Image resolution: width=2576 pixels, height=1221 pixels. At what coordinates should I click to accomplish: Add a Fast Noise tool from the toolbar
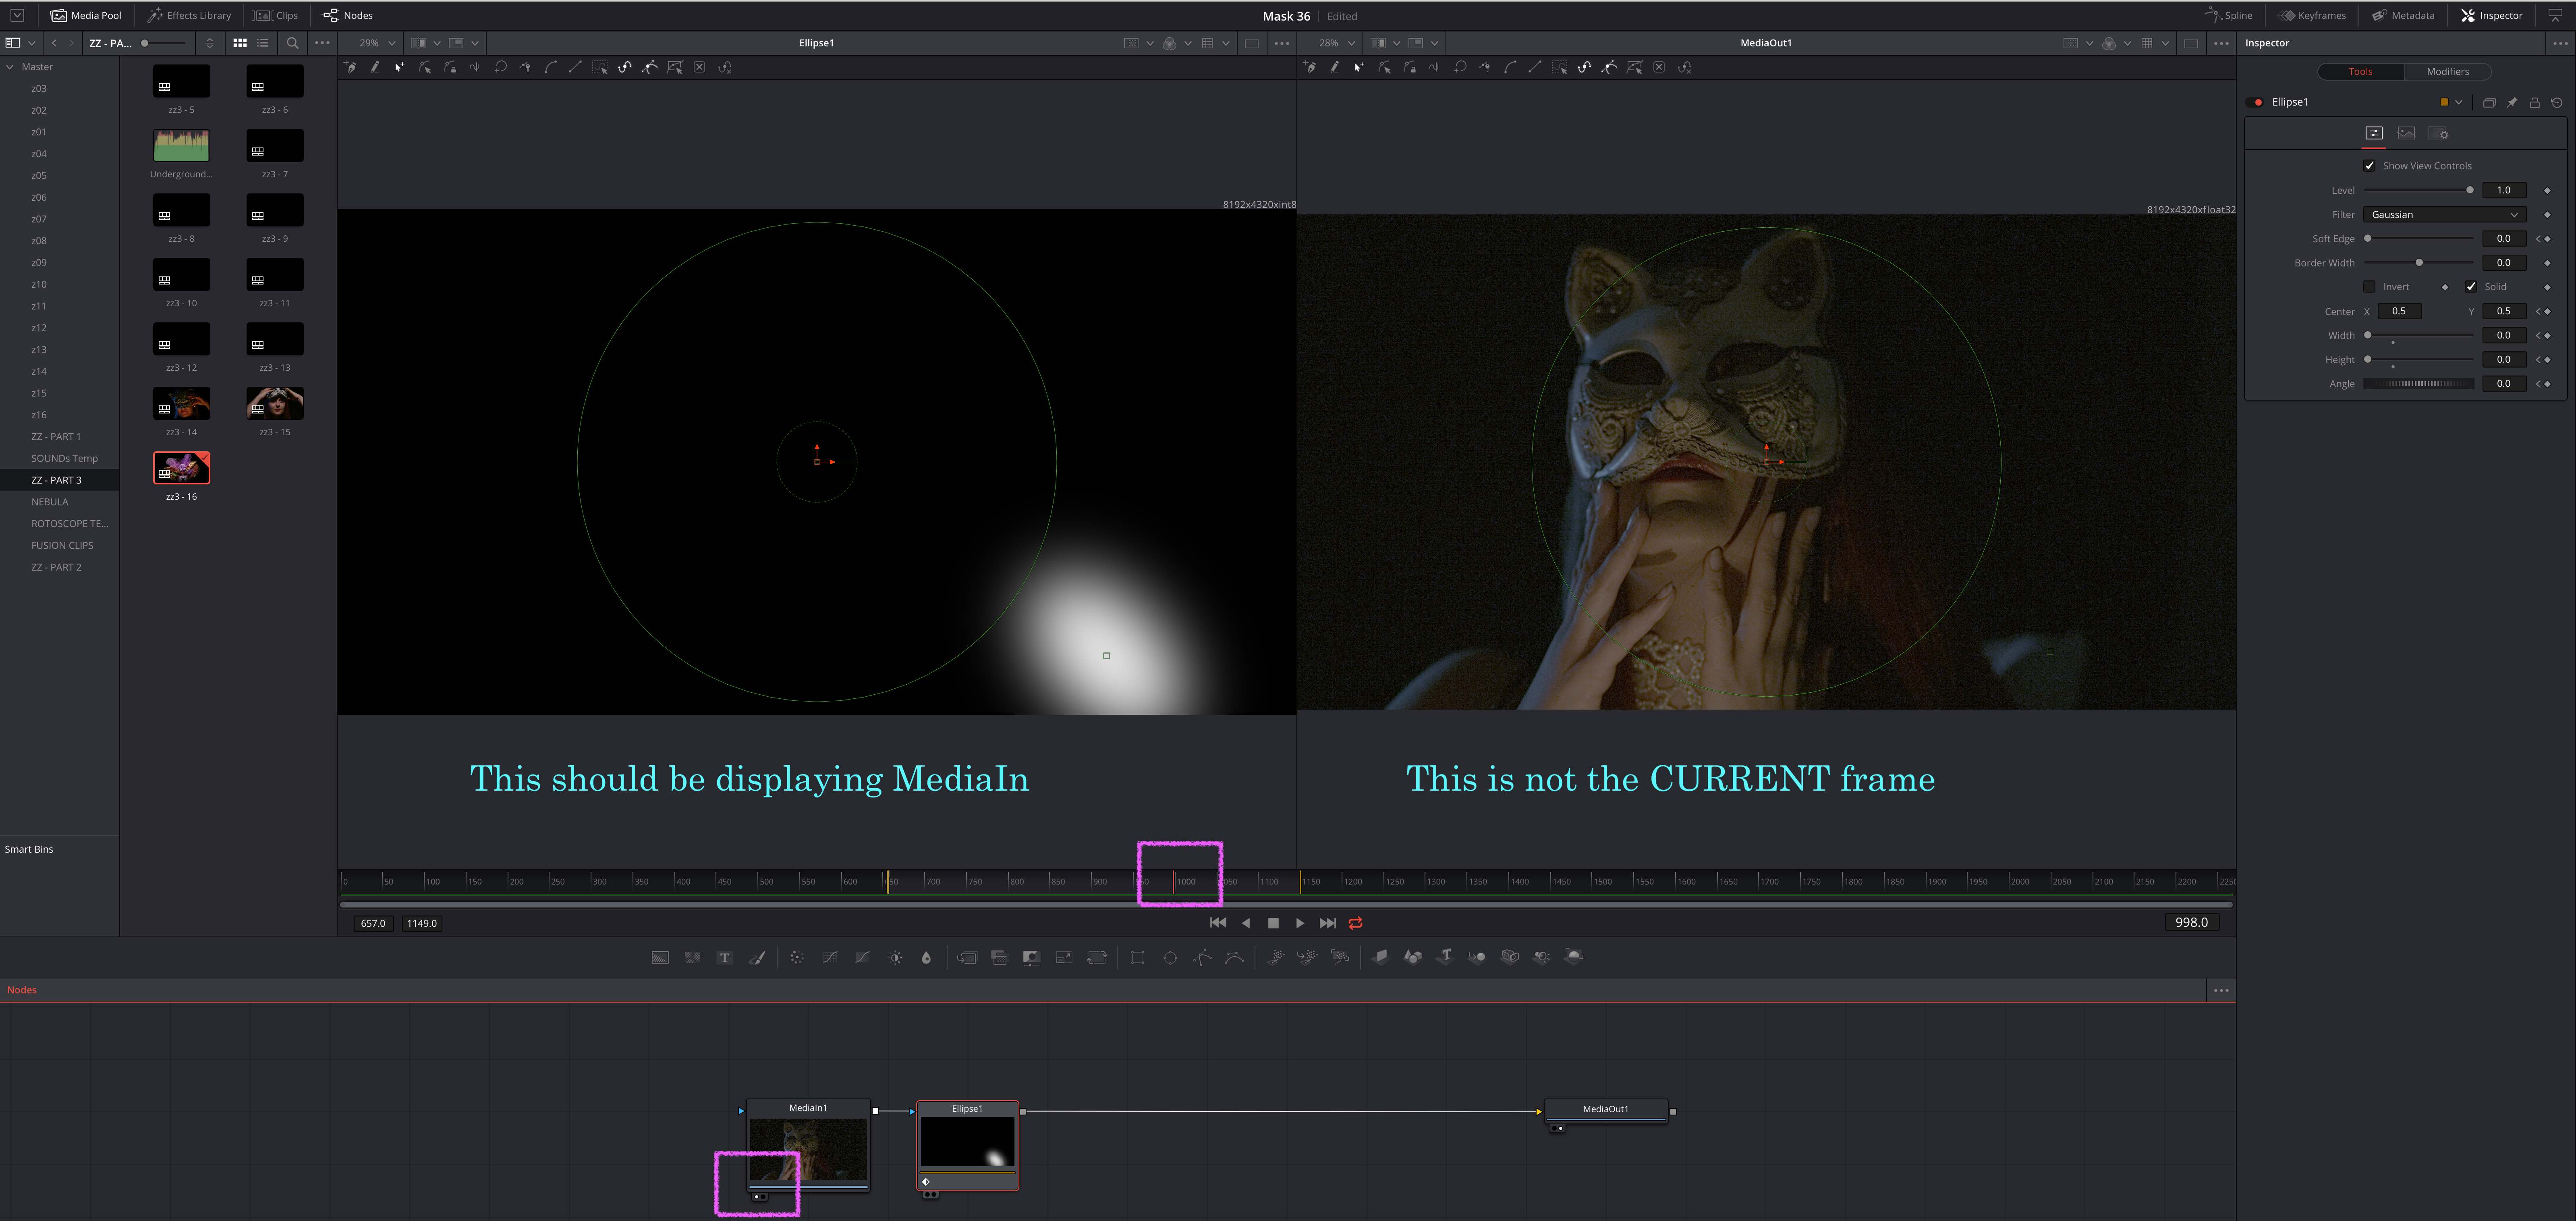[692, 957]
